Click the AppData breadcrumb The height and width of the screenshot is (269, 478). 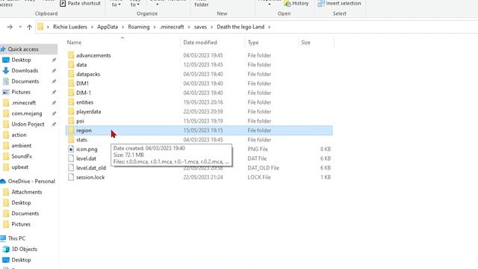tap(108, 27)
